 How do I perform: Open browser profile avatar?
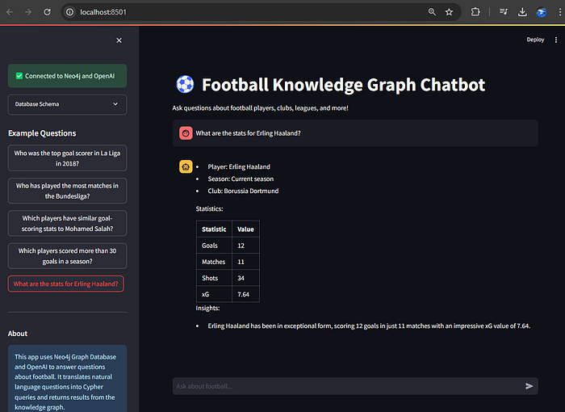(542, 12)
